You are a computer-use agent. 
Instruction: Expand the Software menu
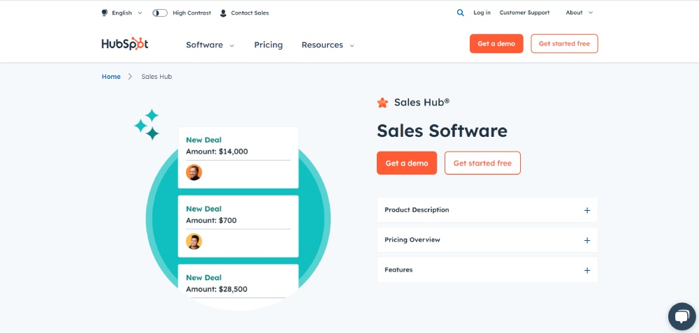pos(210,45)
